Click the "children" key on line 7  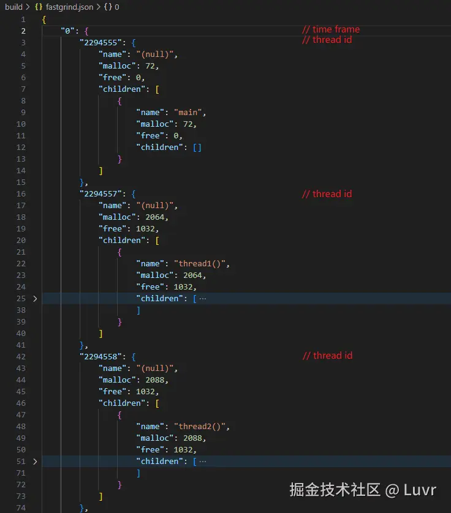[x=122, y=89]
